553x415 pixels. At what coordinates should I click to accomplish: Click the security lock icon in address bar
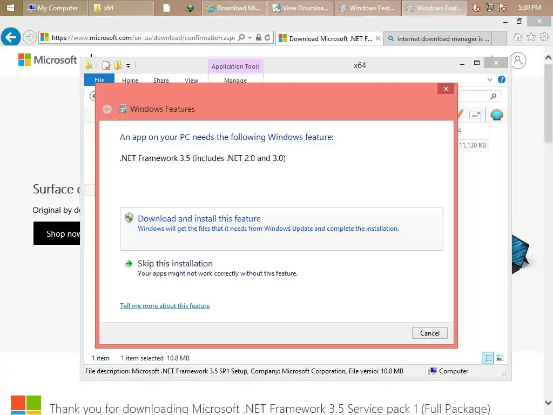click(x=259, y=37)
